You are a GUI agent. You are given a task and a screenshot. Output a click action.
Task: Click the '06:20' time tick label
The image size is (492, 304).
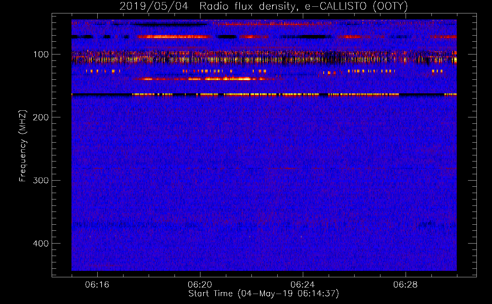point(200,285)
